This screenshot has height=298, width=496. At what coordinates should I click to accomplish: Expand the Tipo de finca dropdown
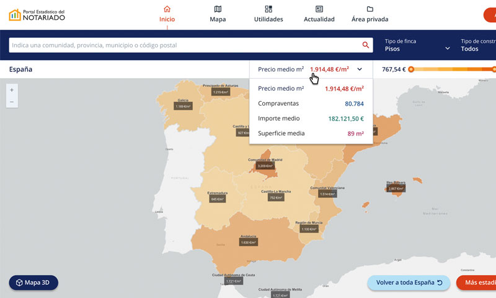coord(417,45)
